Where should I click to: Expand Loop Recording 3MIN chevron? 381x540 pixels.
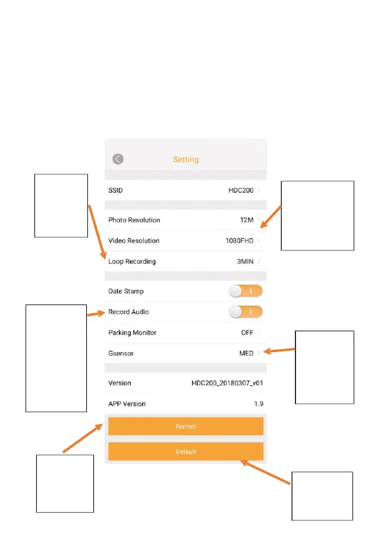coord(259,261)
